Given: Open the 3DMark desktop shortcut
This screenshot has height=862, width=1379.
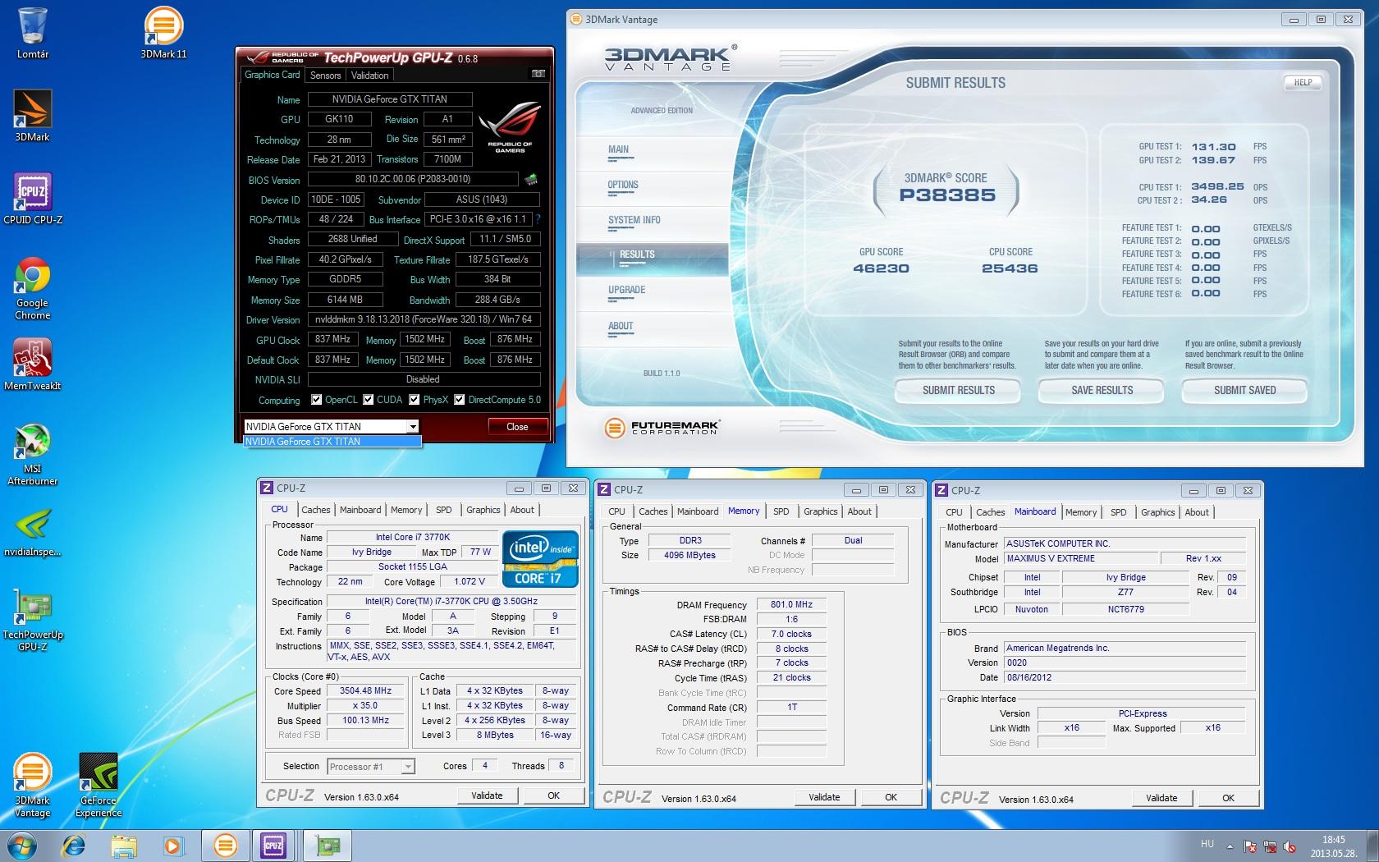Looking at the screenshot, I should tap(33, 115).
